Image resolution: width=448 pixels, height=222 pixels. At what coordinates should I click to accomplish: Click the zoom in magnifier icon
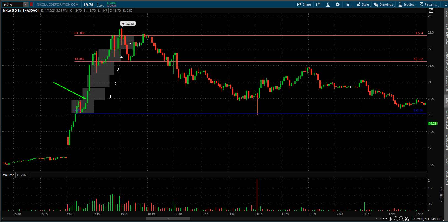pyautogui.click(x=396, y=219)
